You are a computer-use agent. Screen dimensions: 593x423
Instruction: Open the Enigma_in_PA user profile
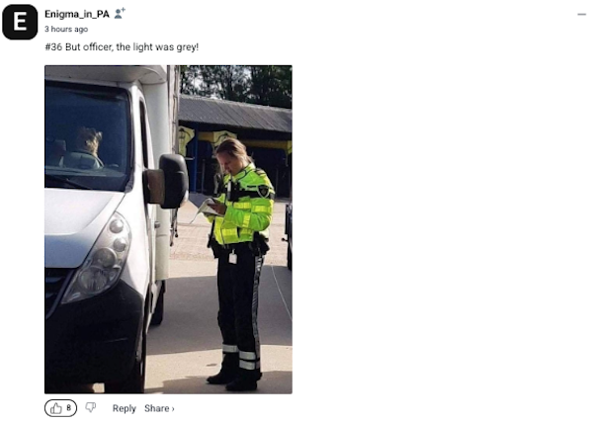(77, 15)
